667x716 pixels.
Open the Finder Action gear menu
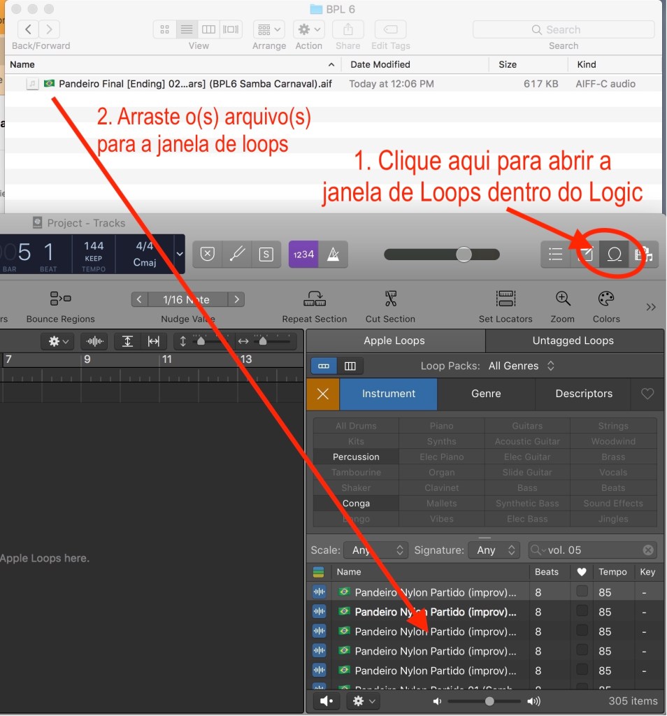[309, 29]
